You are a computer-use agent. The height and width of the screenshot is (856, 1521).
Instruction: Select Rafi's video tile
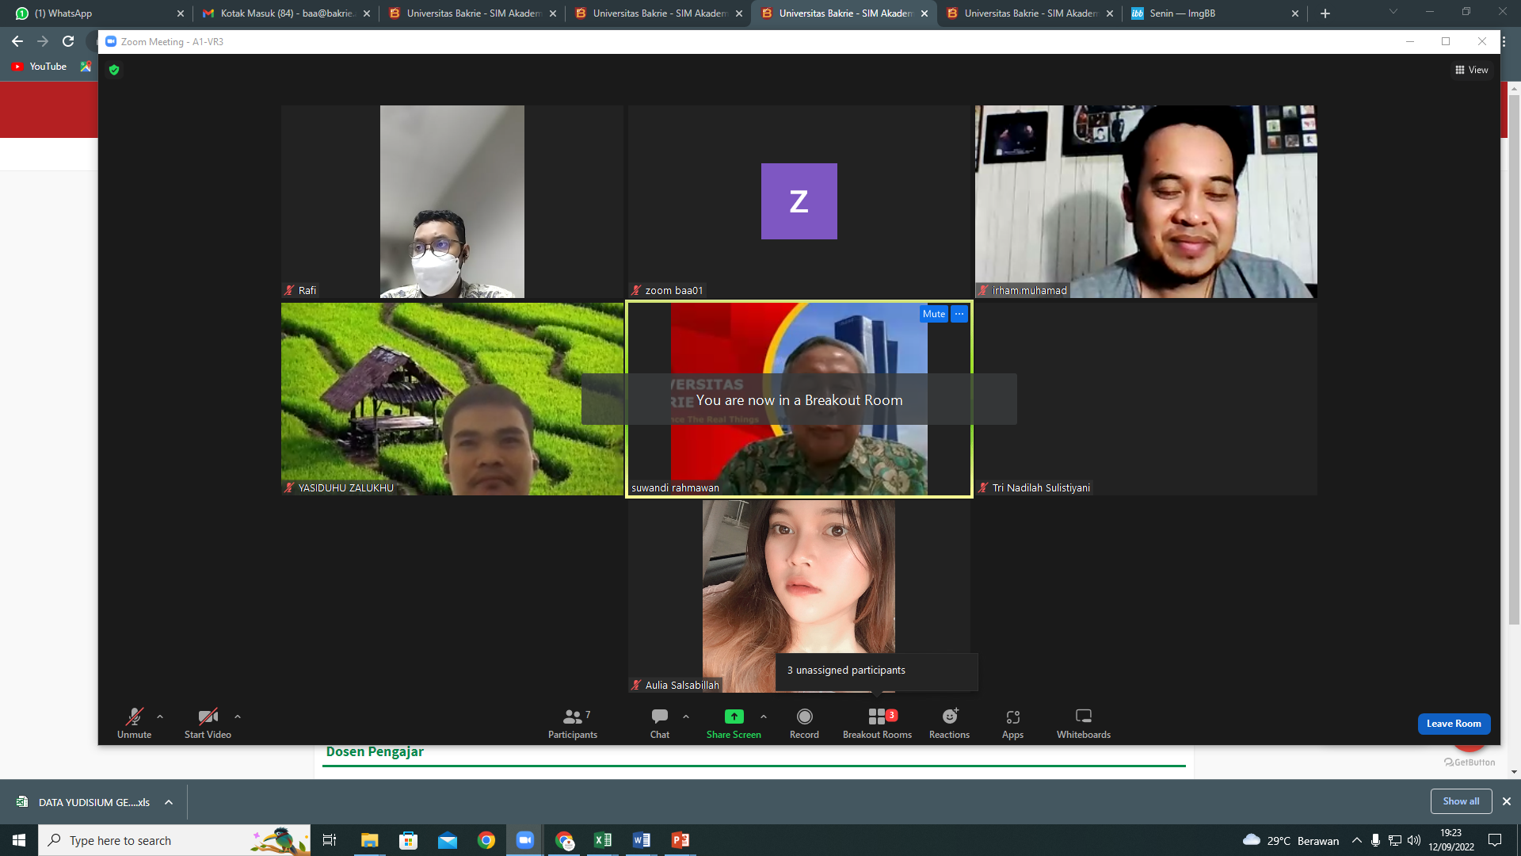pyautogui.click(x=452, y=201)
